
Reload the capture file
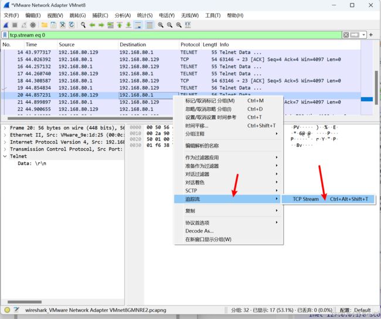[x=72, y=25]
